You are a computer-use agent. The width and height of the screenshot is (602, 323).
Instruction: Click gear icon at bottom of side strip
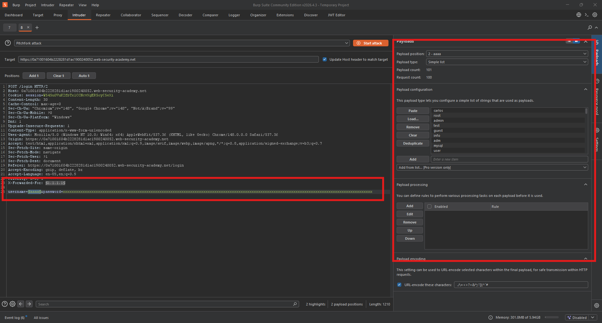click(x=597, y=305)
